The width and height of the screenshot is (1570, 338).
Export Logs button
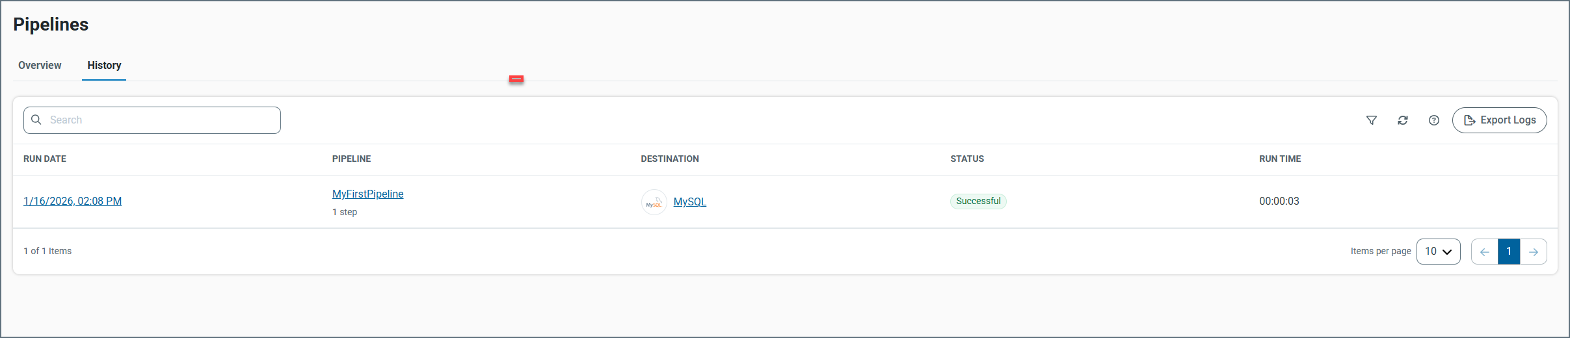coord(1500,120)
